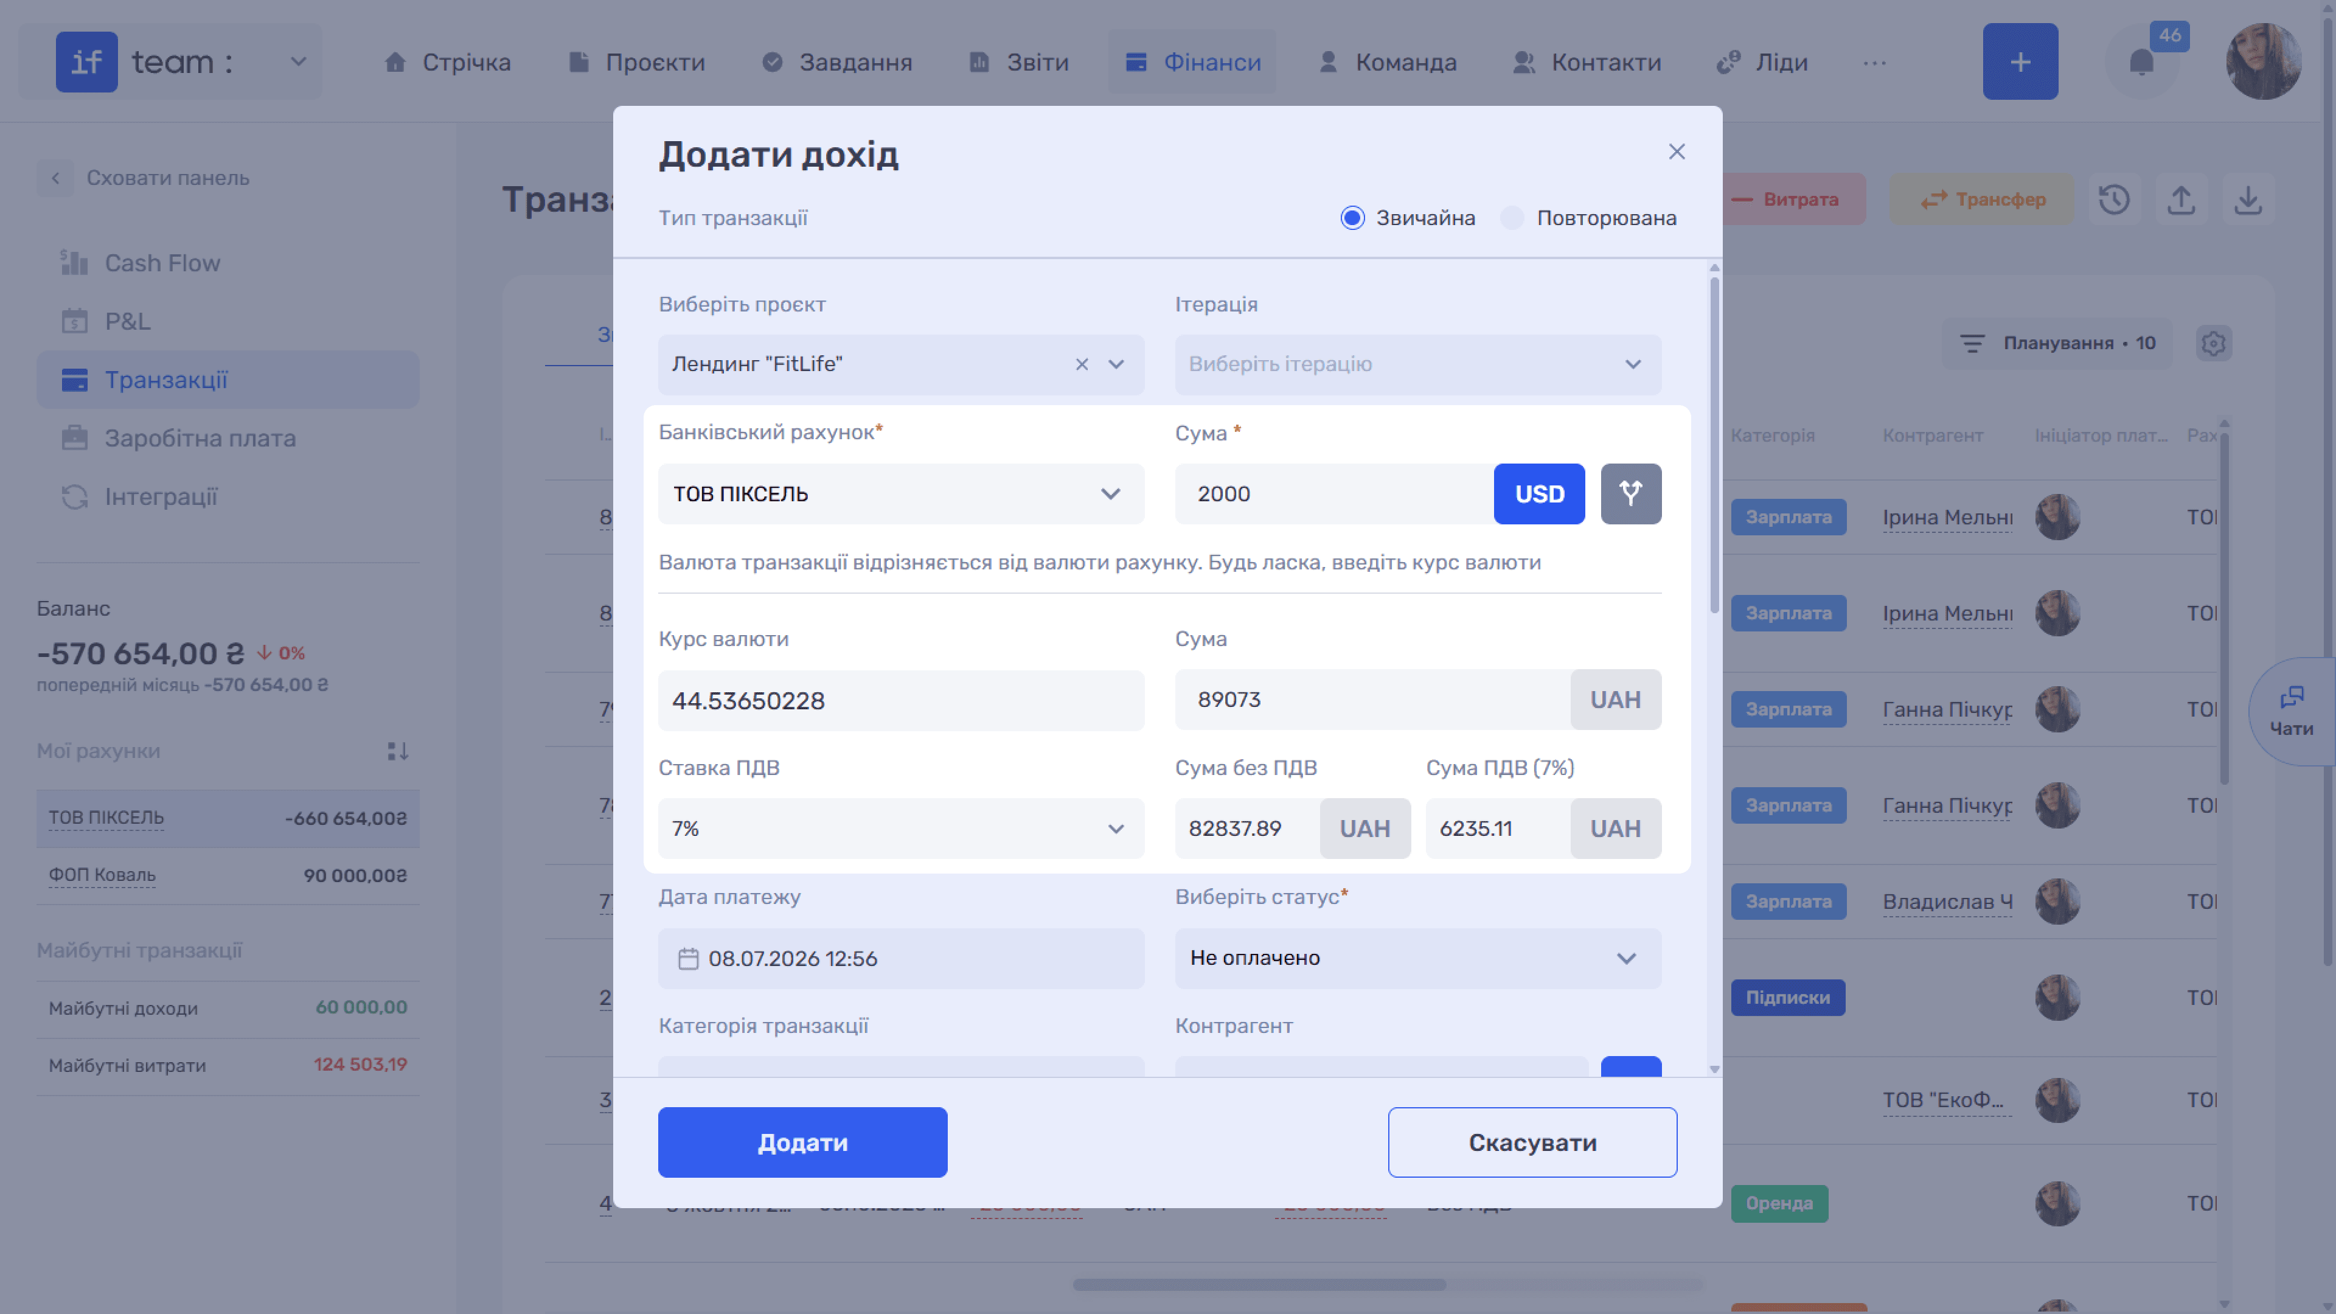Open the Ставка ПДВ 7% dropdown
Image resolution: width=2336 pixels, height=1314 pixels.
click(x=900, y=828)
